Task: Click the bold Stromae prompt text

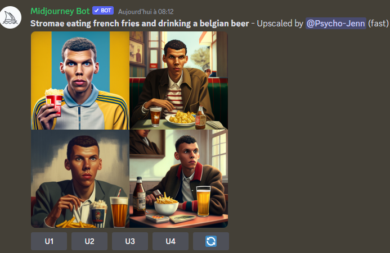Action: pyautogui.click(x=139, y=23)
